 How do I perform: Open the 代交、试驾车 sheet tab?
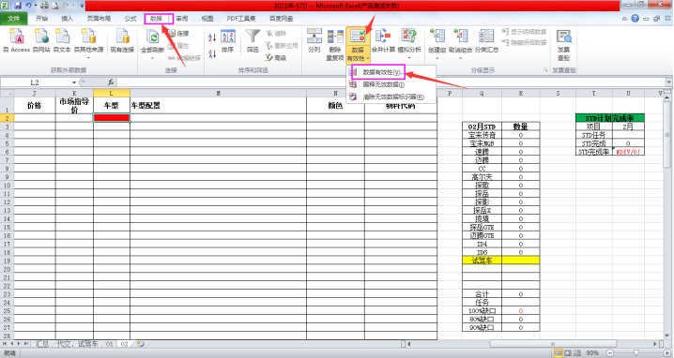click(x=78, y=344)
